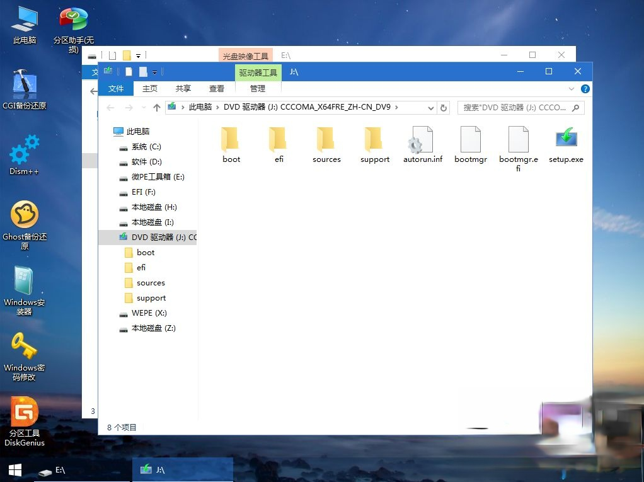Screen dimensions: 644x482
Task: Expand the Quick Access Toolbar menu
Action: 154,71
